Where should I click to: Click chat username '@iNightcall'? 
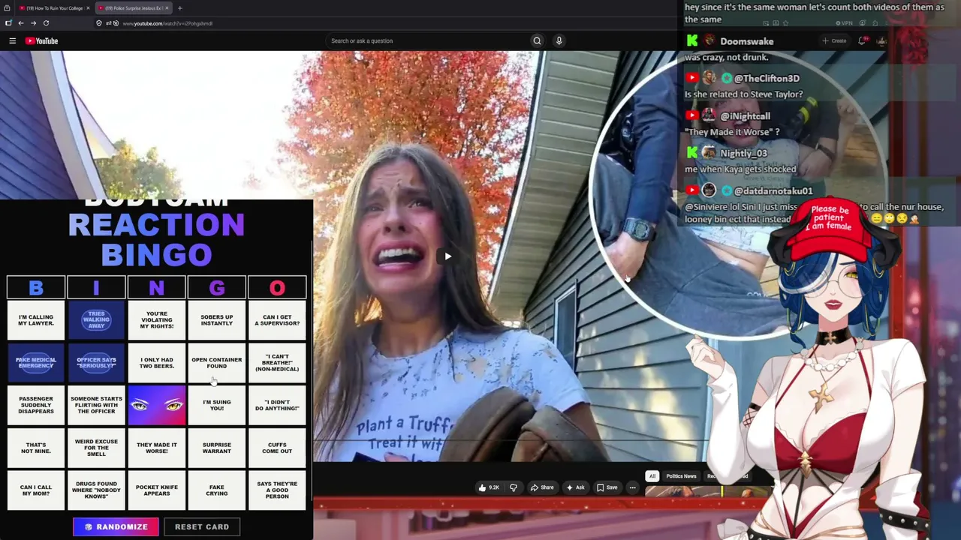tap(745, 115)
